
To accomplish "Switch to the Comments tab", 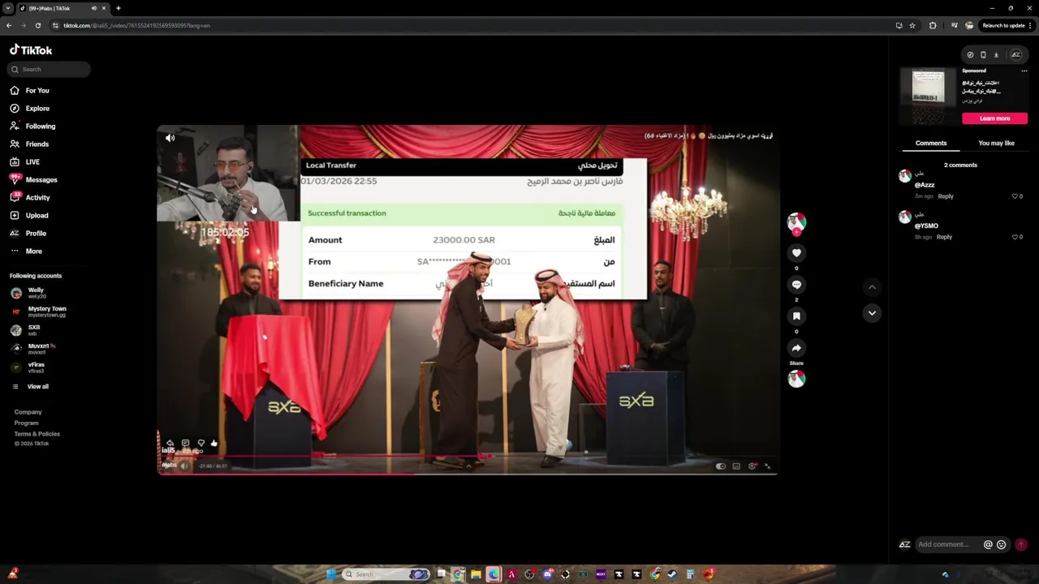I will click(931, 144).
